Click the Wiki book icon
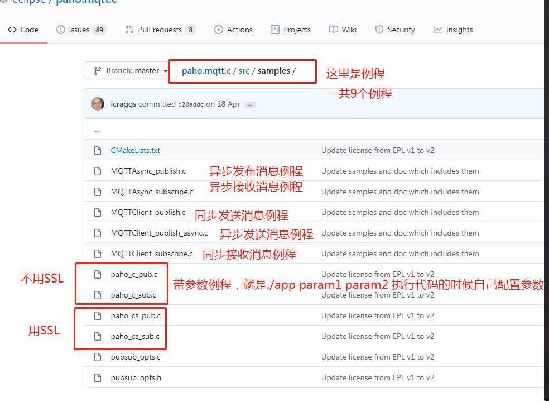The image size is (549, 402). (x=333, y=30)
